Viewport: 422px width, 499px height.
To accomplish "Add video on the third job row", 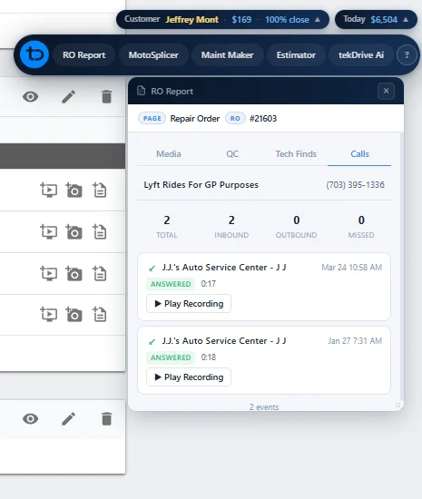I will click(x=49, y=273).
